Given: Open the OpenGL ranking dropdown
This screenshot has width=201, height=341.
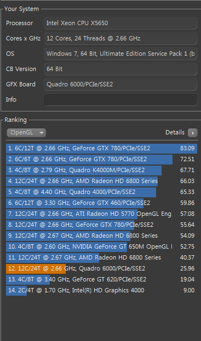Looking at the screenshot, I should pos(26,132).
